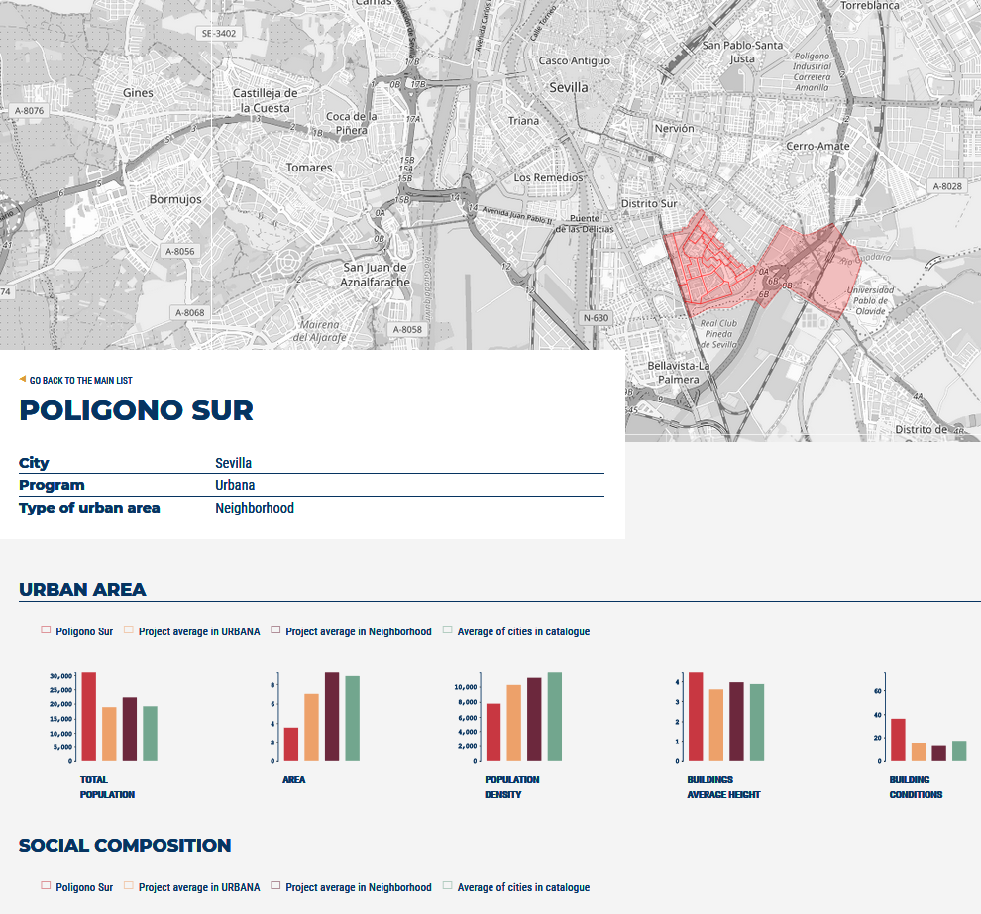The height and width of the screenshot is (914, 981).
Task: Click the 'TOTAL POPULATION' chart label
Action: click(x=107, y=787)
